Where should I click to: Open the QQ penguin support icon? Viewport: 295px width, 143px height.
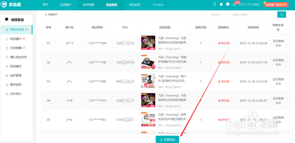[221, 4]
